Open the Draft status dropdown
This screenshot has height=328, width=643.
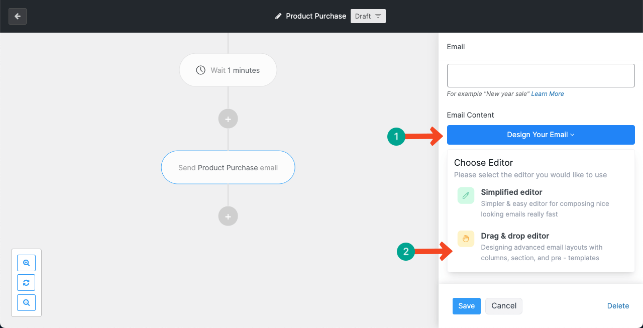tap(368, 16)
